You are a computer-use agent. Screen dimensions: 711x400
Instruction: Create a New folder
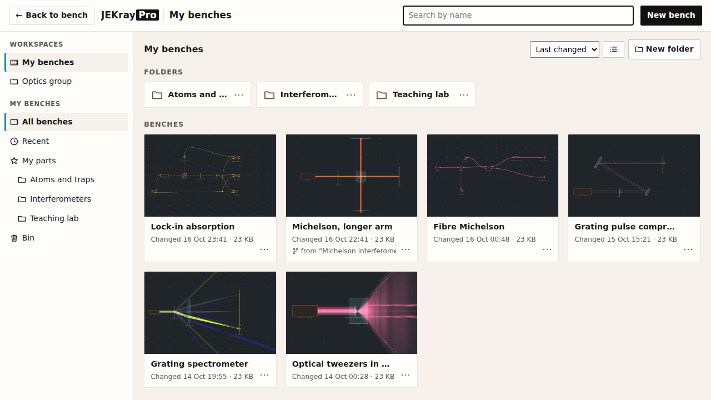click(x=664, y=49)
